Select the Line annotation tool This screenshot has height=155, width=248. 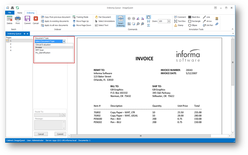coord(207,17)
